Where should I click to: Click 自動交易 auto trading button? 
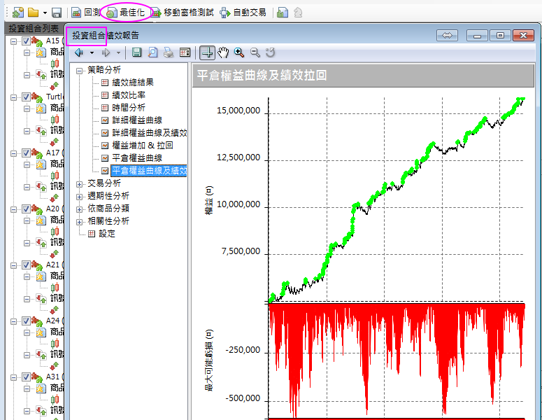[x=243, y=13]
